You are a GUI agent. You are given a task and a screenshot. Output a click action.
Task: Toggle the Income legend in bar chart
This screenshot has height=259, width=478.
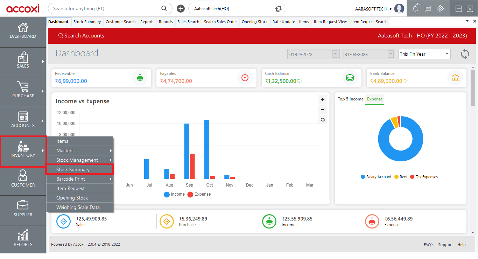click(174, 194)
